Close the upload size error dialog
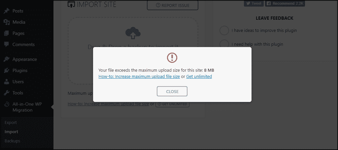This screenshot has width=338, height=150. [172, 91]
